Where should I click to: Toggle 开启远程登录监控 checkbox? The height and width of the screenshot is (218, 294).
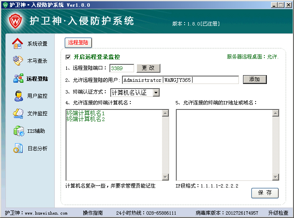(68, 57)
